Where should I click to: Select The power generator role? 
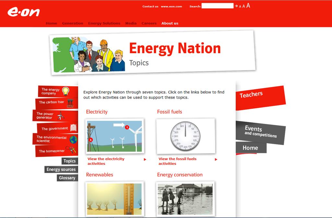pyautogui.click(x=55, y=115)
